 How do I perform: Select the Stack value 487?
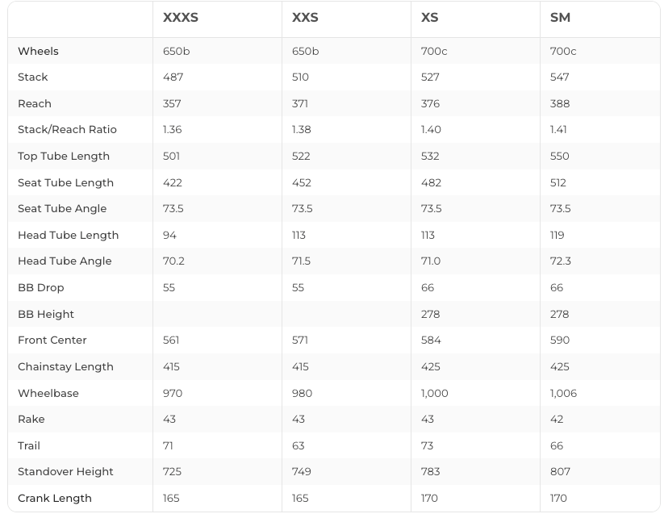tap(173, 77)
